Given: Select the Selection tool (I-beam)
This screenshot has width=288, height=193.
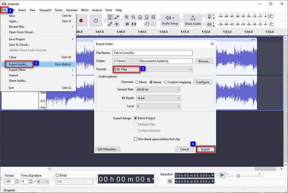Looking at the screenshot, I should [110, 17].
